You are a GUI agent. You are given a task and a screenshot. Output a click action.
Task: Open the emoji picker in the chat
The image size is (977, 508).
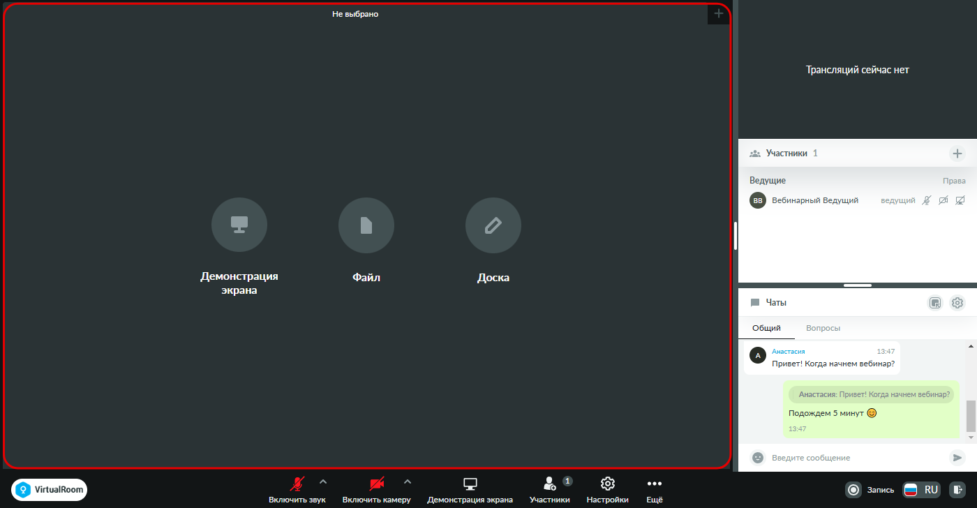coord(757,458)
